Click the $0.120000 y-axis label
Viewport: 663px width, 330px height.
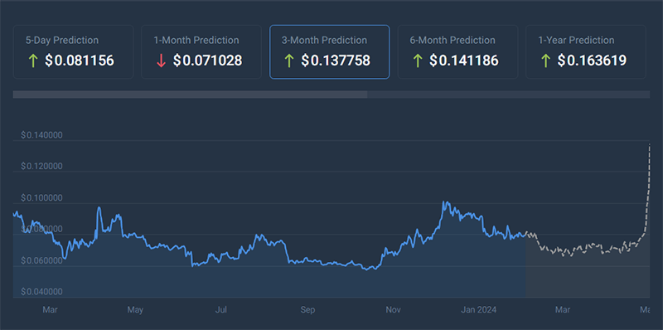coord(42,167)
